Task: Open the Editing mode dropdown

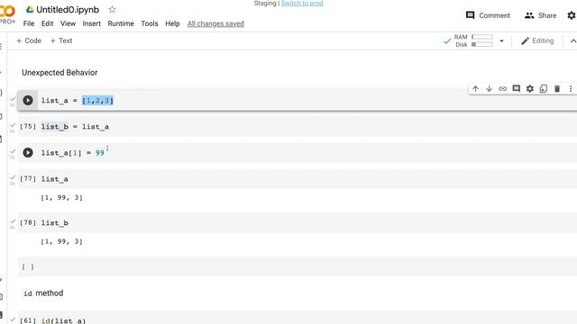Action: tap(537, 40)
